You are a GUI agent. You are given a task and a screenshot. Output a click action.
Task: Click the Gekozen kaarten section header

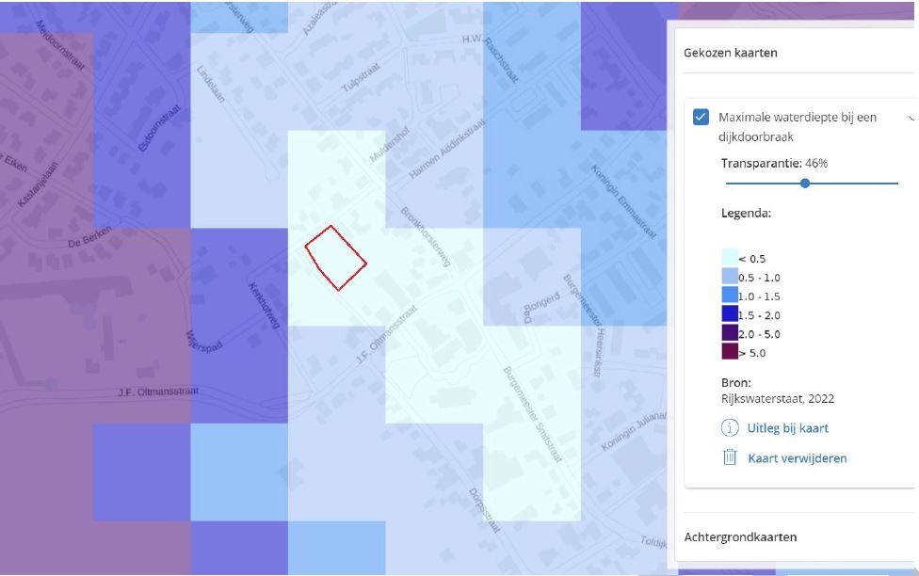[x=731, y=53]
